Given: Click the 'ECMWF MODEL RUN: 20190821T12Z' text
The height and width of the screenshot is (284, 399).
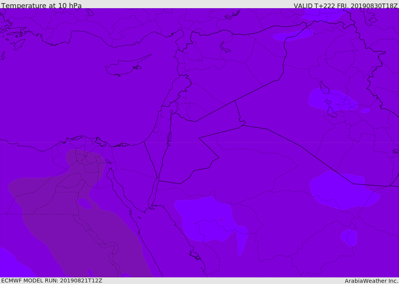Looking at the screenshot, I should [x=52, y=280].
